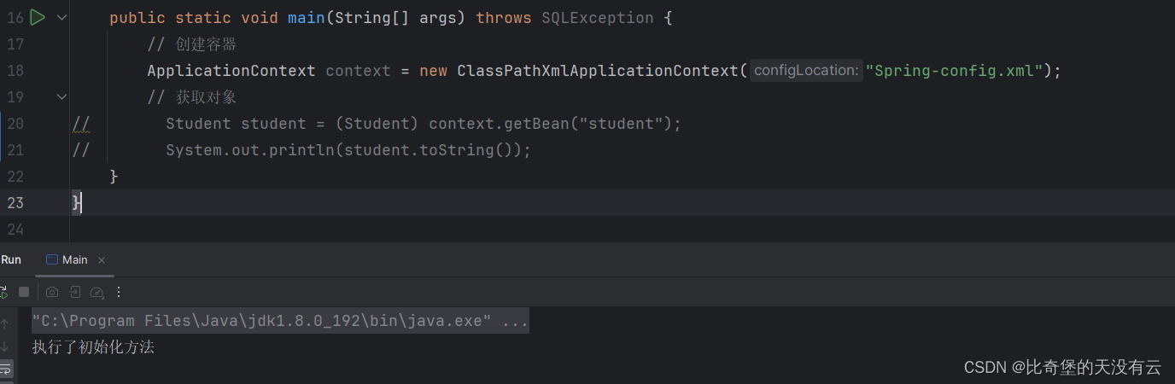Toggle soft-wrap in console
Image resolution: width=1175 pixels, height=384 pixels.
[5, 369]
